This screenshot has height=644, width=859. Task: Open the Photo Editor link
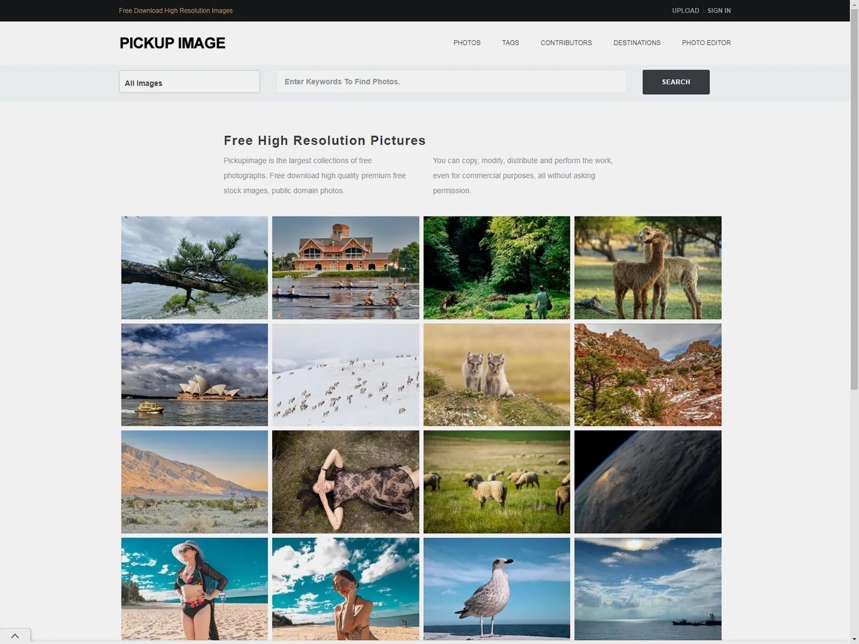coord(706,43)
